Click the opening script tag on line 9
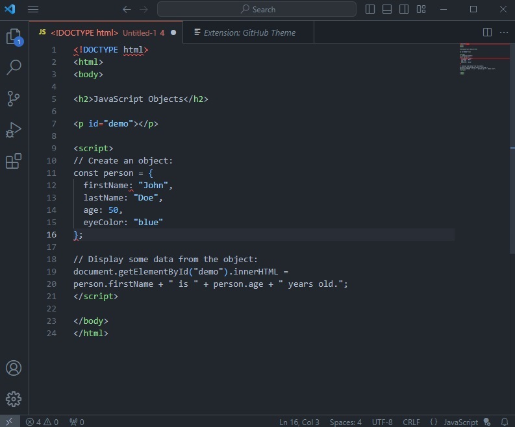Image resolution: width=515 pixels, height=427 pixels. 94,149
